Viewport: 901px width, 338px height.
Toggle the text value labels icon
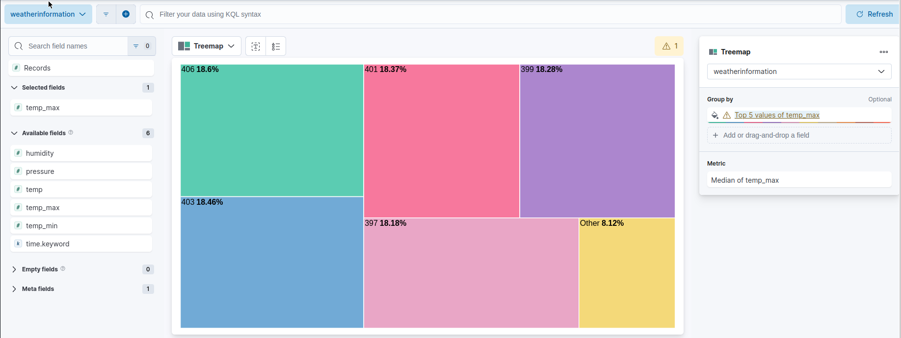tap(255, 46)
